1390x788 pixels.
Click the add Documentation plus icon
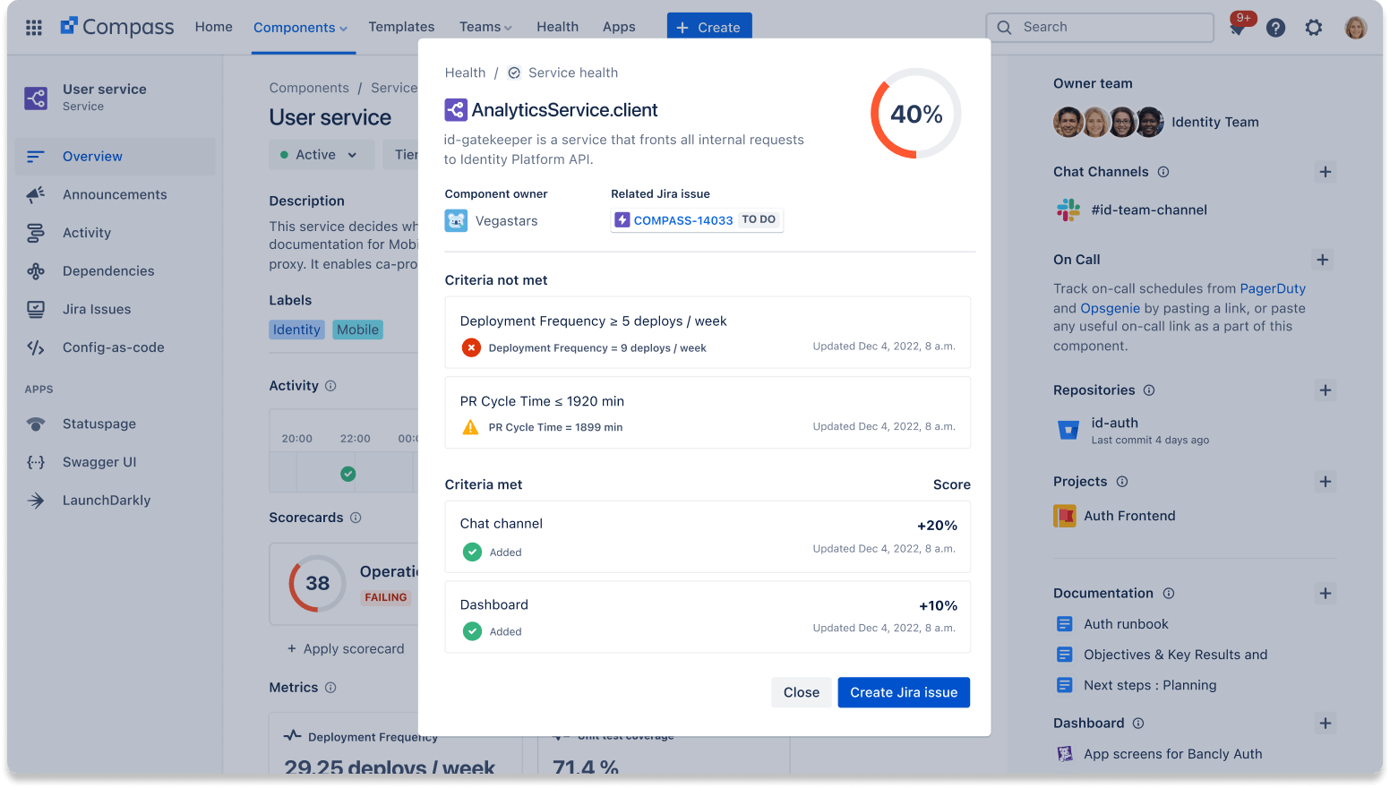(x=1325, y=594)
